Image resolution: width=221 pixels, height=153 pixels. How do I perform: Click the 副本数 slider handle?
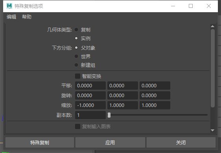(x=109, y=115)
